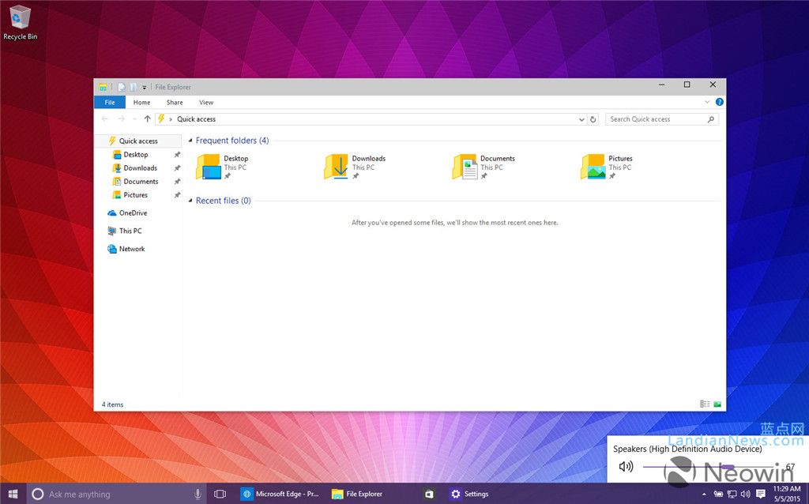Switch to details view in status bar
Image resolution: width=809 pixels, height=504 pixels.
pos(704,404)
